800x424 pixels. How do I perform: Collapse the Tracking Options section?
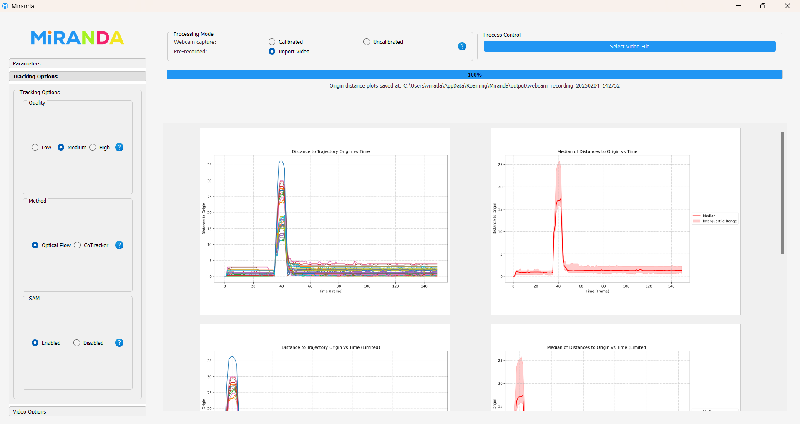pos(78,76)
